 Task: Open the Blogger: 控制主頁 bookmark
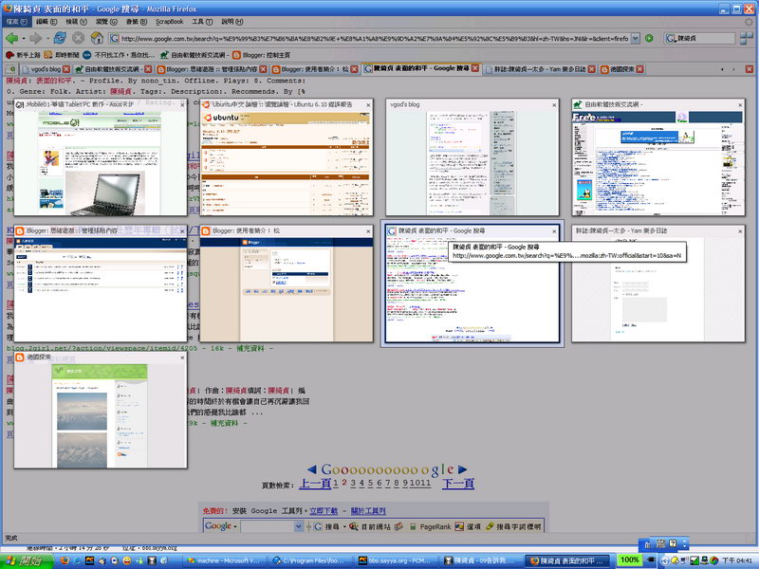coord(262,55)
